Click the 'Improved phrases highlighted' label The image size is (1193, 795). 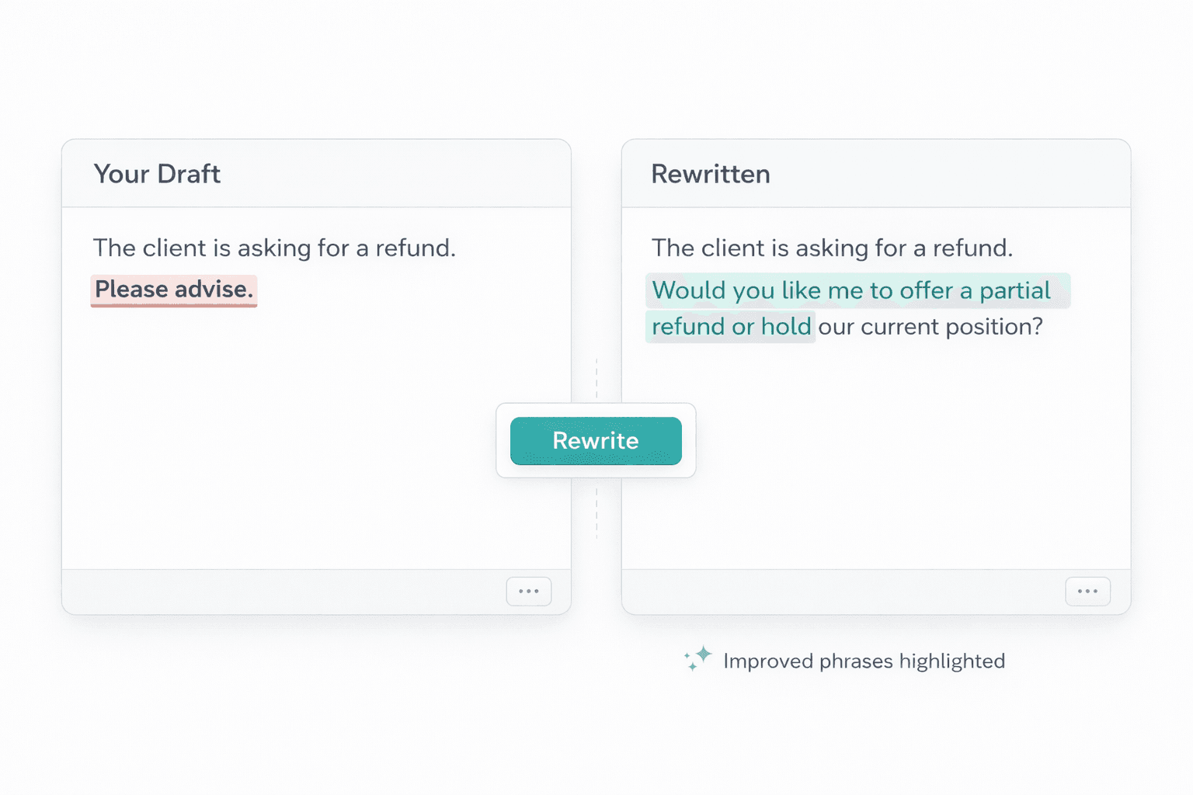coord(864,661)
